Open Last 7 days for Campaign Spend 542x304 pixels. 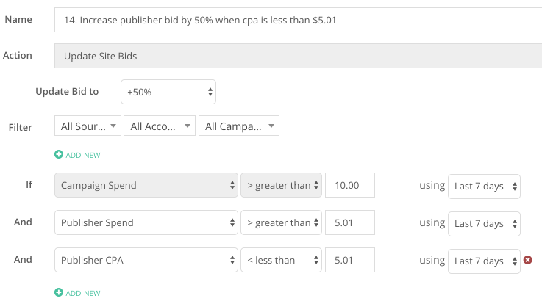tap(484, 187)
